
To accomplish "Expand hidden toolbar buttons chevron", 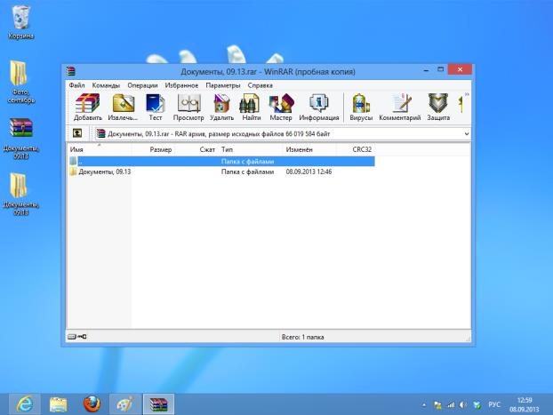I will [x=467, y=94].
